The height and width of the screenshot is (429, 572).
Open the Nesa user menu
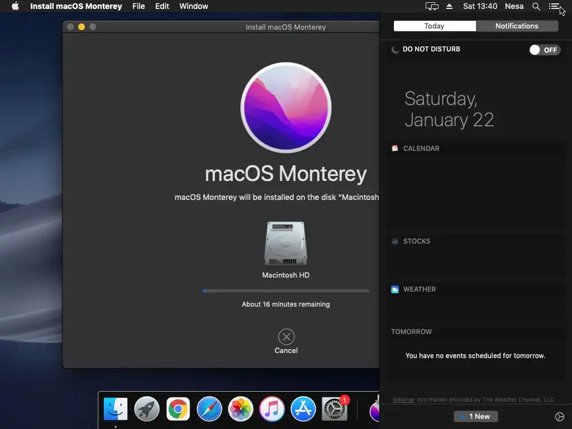coord(514,6)
